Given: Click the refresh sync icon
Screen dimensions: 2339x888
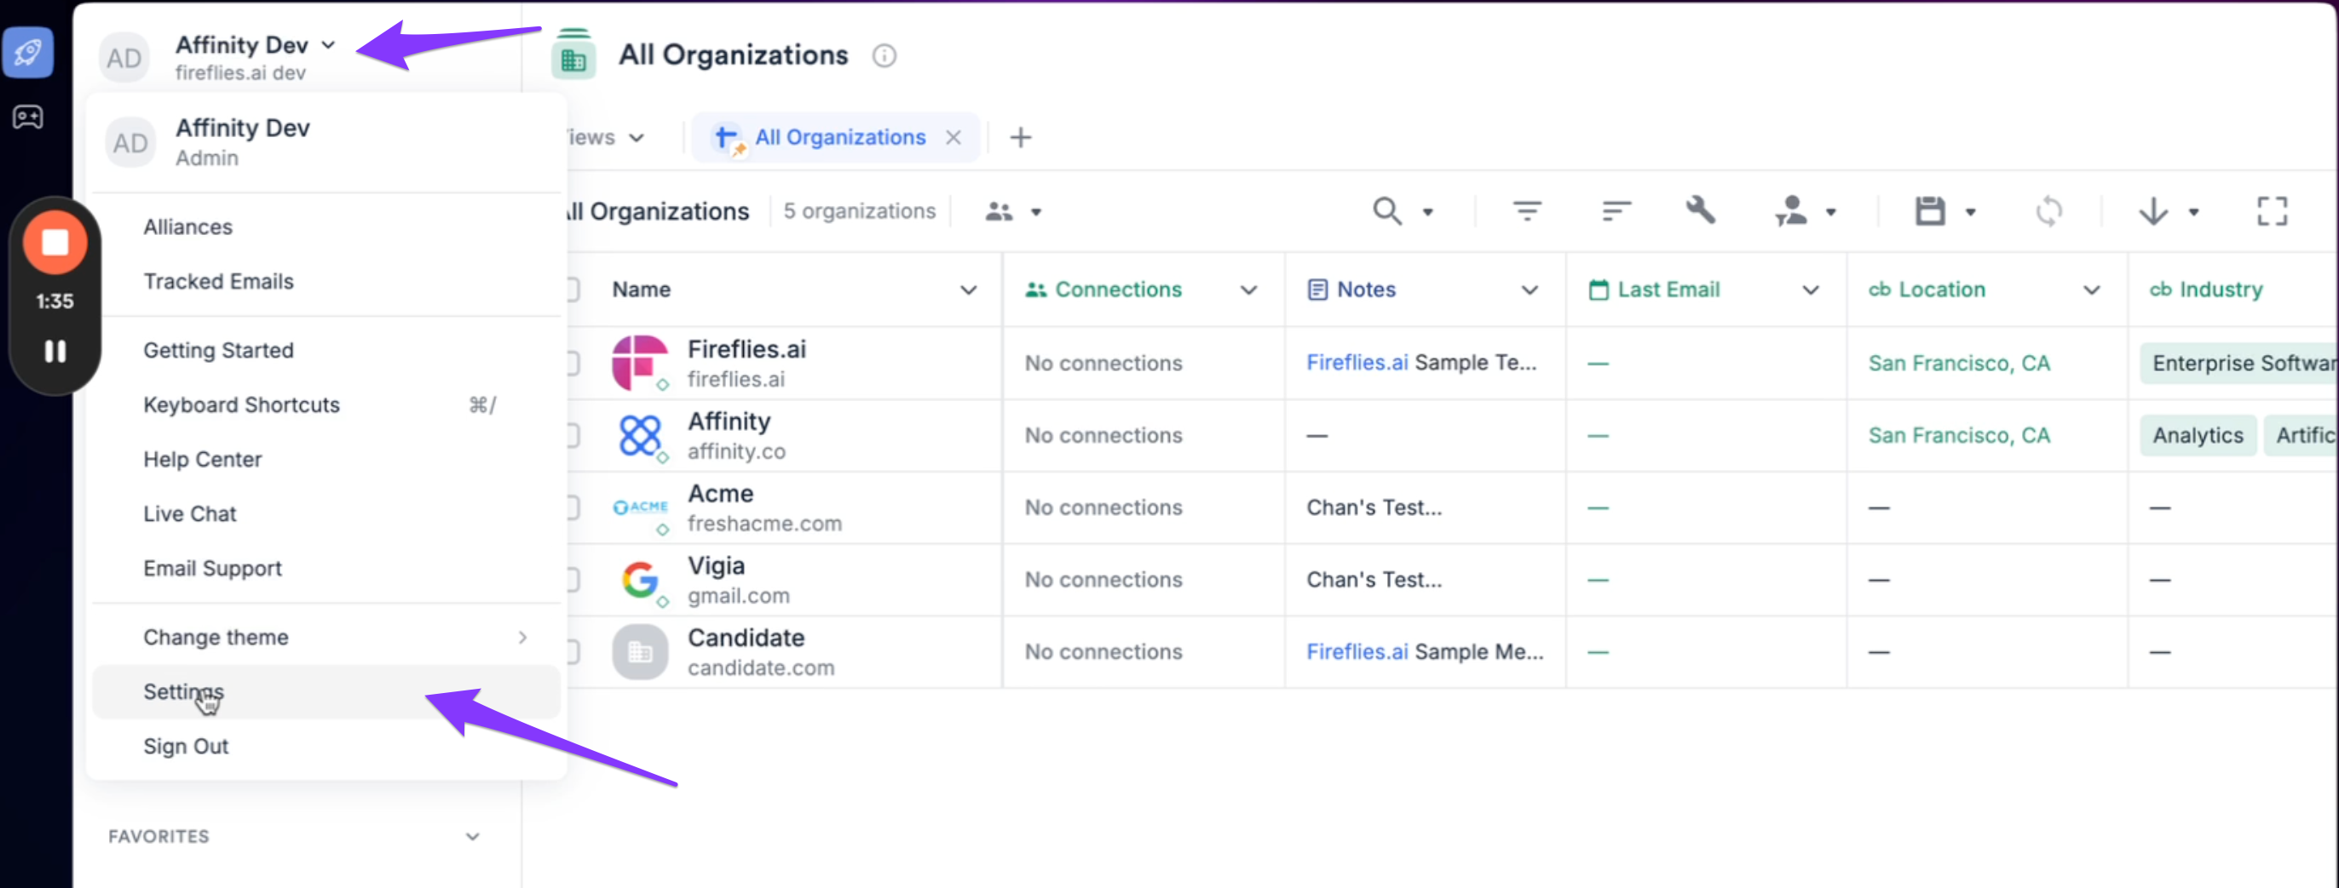Looking at the screenshot, I should click(2048, 211).
